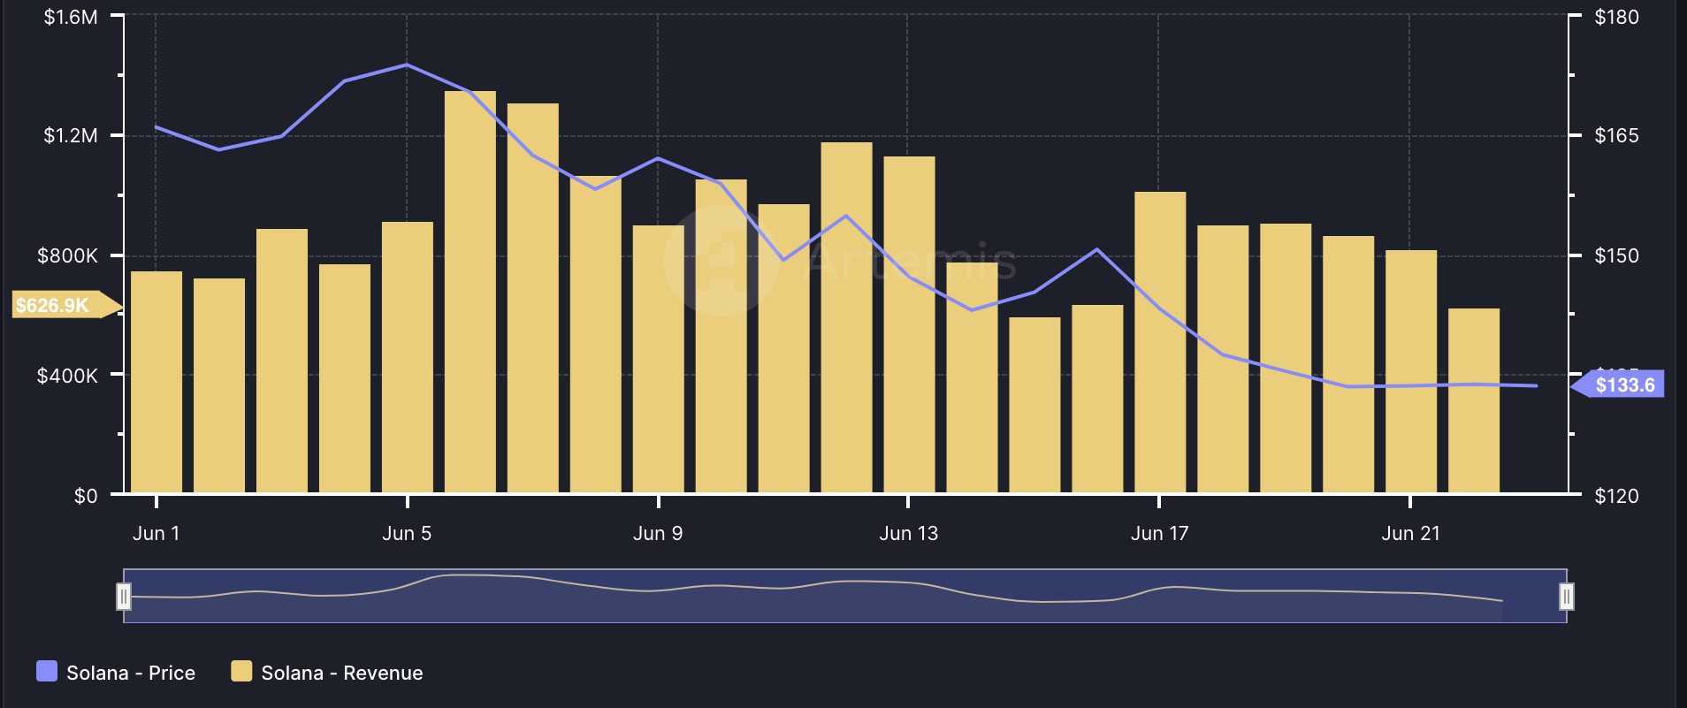1687x708 pixels.
Task: Select the Jun 9 revenue bar
Action: pyautogui.click(x=659, y=359)
